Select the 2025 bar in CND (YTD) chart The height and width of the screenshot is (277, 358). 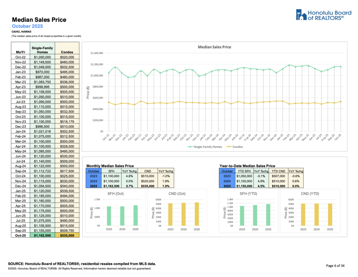pos(330,214)
